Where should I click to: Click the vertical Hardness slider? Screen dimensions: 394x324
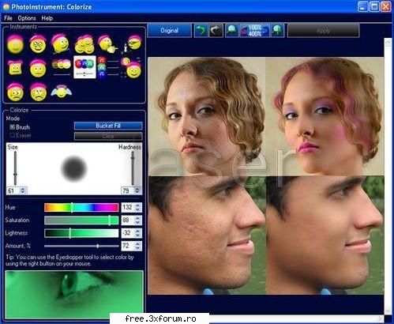[x=133, y=168]
